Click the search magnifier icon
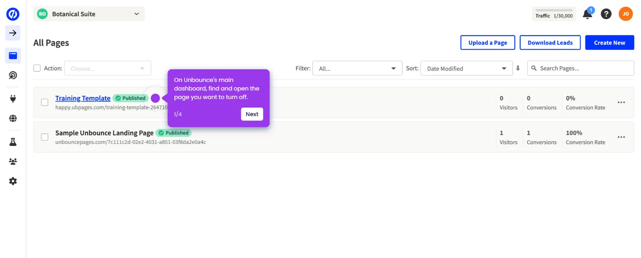Image resolution: width=641 pixels, height=258 pixels. click(x=534, y=68)
